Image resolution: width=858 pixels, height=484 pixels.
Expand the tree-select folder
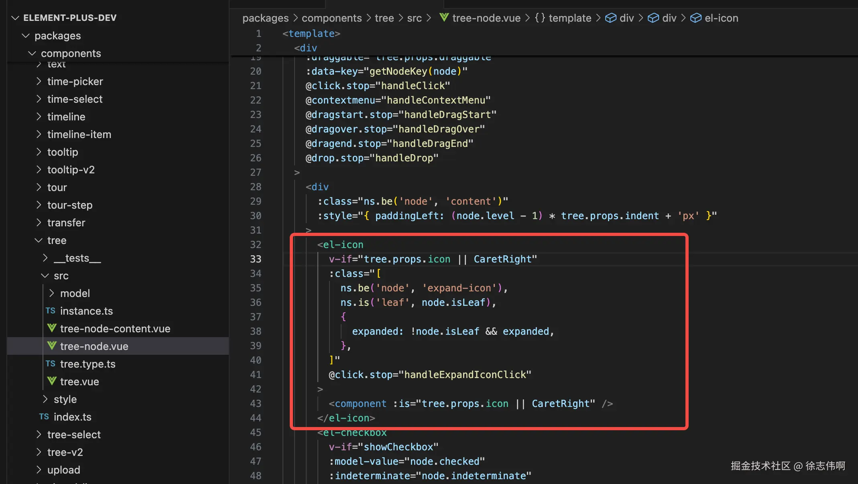coord(39,435)
